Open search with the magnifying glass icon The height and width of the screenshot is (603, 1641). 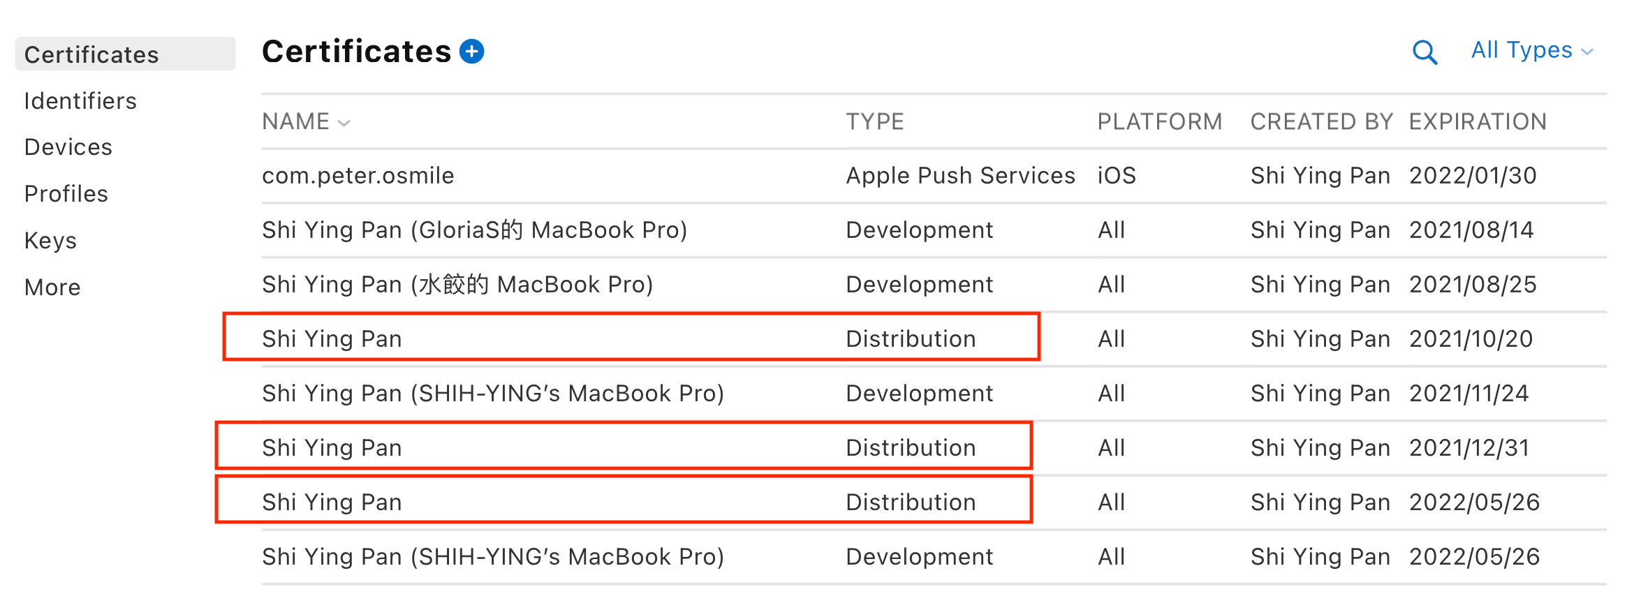click(1425, 52)
